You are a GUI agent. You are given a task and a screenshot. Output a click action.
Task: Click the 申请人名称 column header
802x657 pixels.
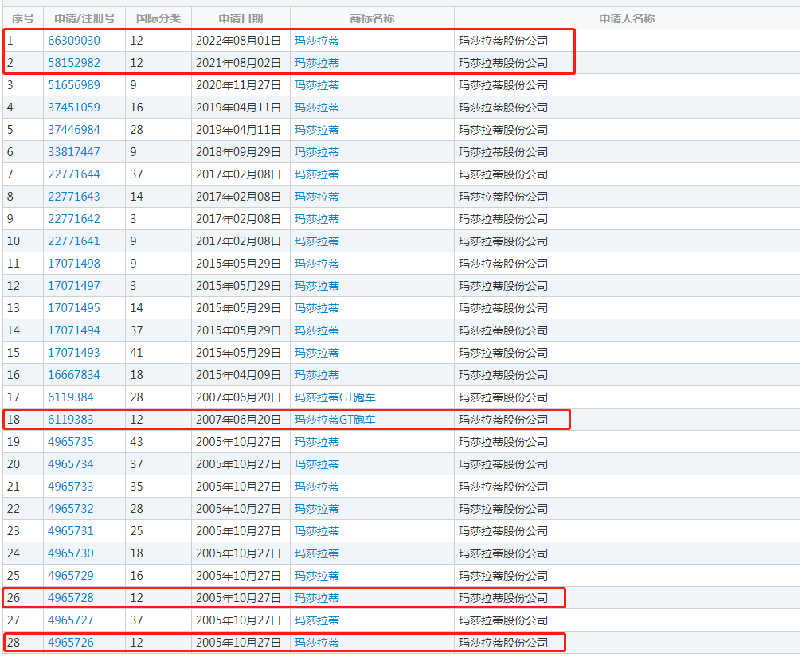[x=627, y=18]
